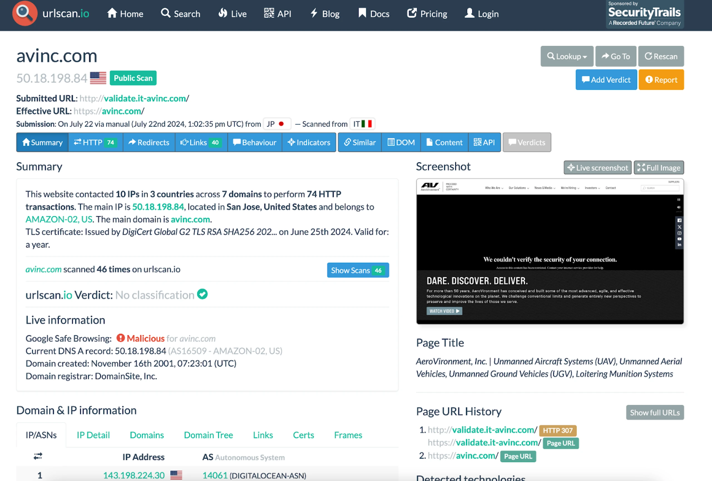Select the IP/ASNs tab
The width and height of the screenshot is (712, 481).
[x=41, y=435]
